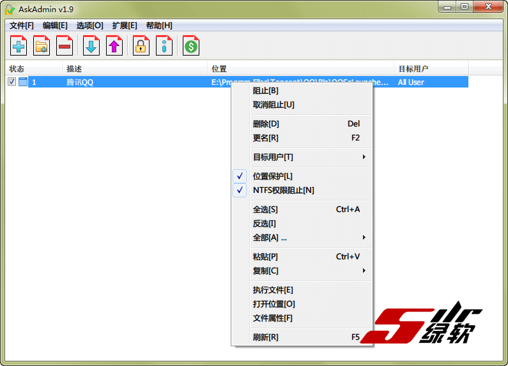Click the blue down arrow import icon
This screenshot has height=366, width=508.
[91, 45]
